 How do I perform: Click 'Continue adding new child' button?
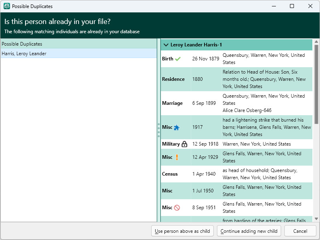point(249,231)
